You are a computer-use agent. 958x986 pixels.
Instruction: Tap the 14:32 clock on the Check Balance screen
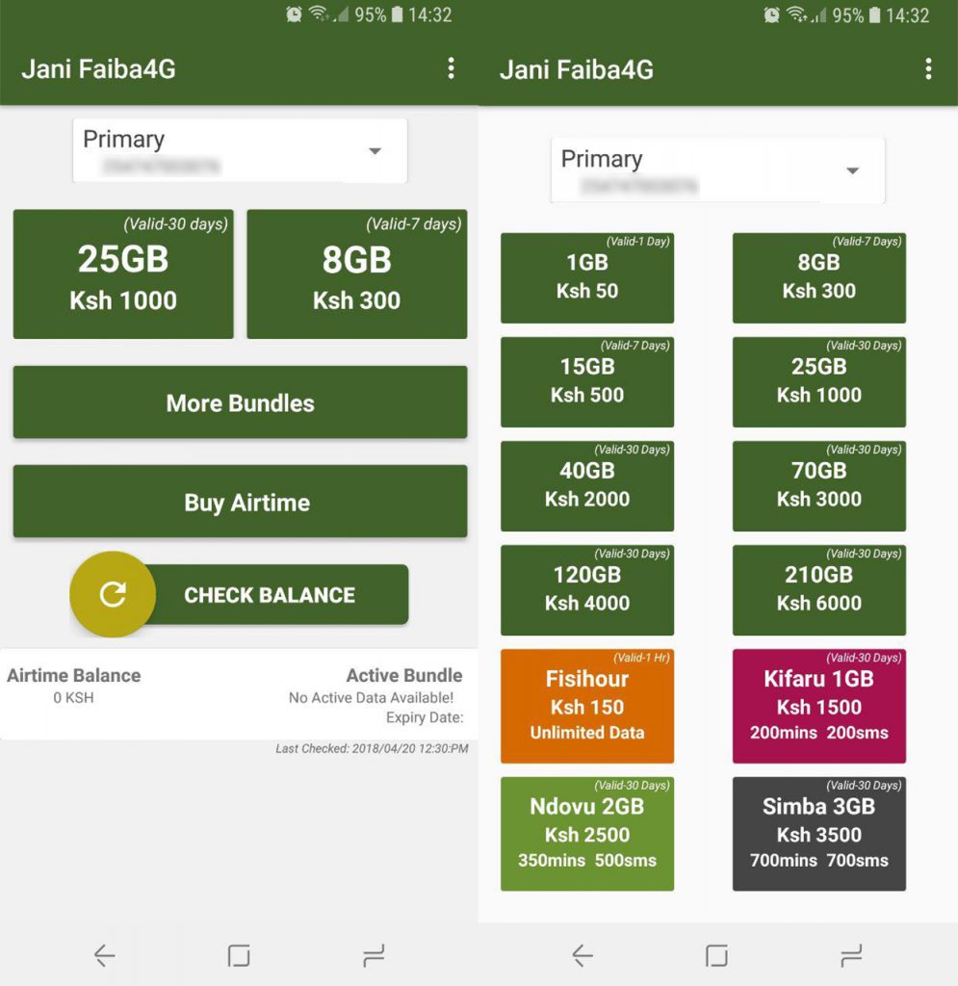pos(430,14)
